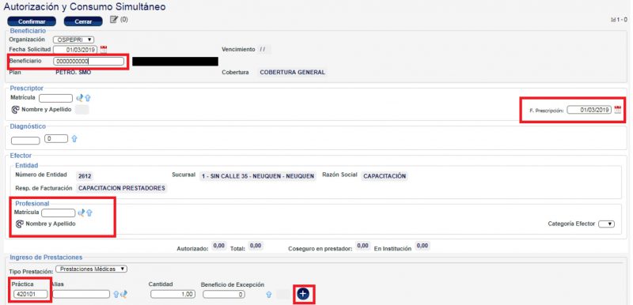
Task: Click up arrow beside Beneficio de Excepción
Action: (268, 295)
